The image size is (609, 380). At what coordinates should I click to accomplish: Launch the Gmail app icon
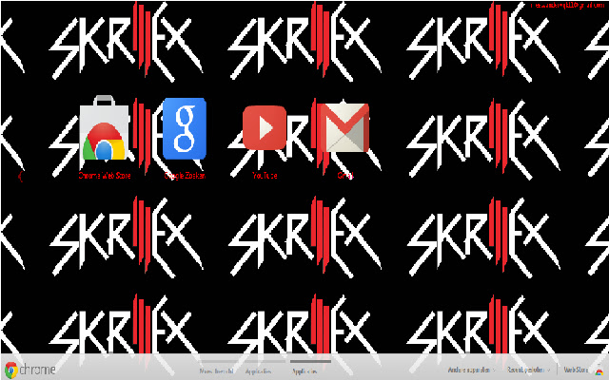345,127
